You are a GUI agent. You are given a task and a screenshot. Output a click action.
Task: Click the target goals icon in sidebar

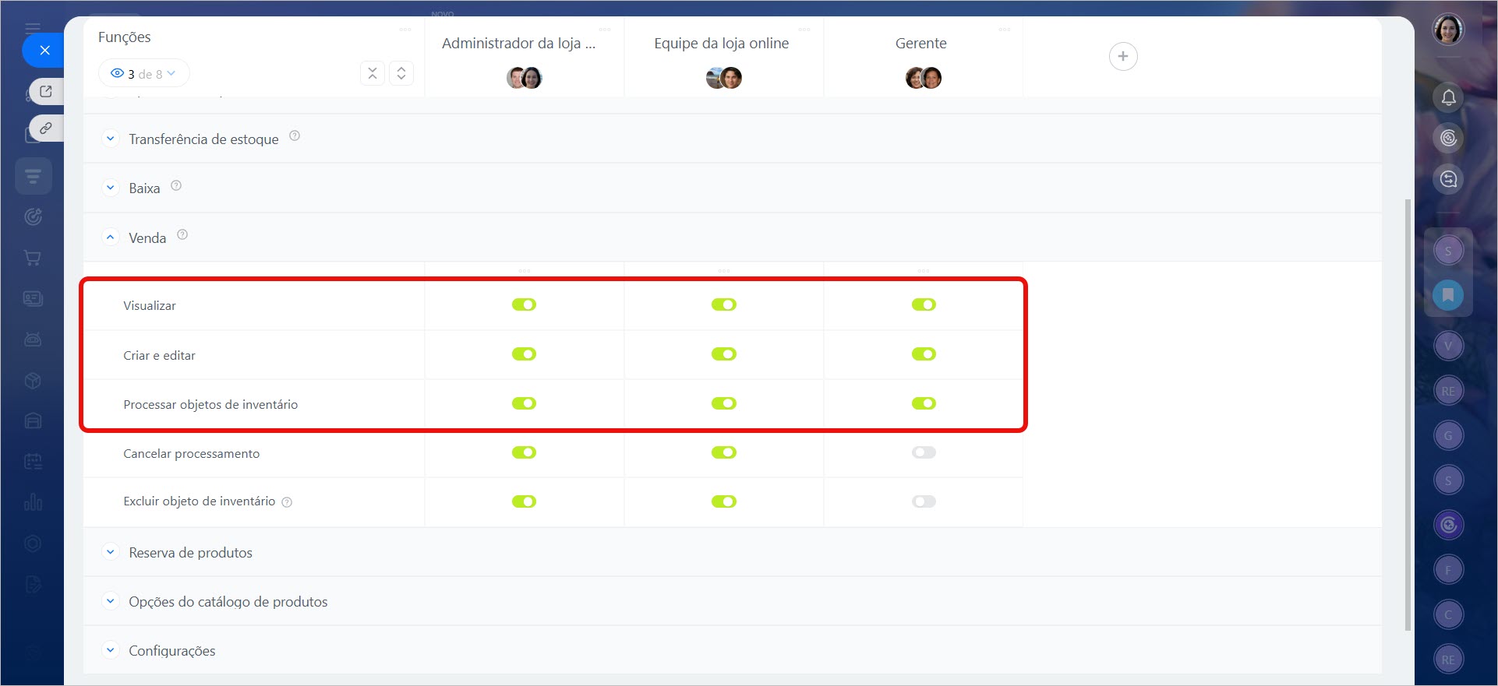coord(33,216)
